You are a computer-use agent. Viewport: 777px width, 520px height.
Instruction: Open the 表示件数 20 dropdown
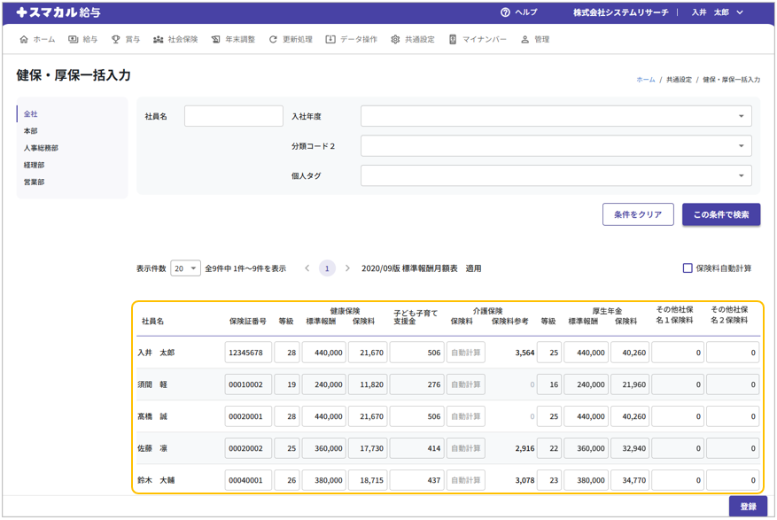point(185,268)
